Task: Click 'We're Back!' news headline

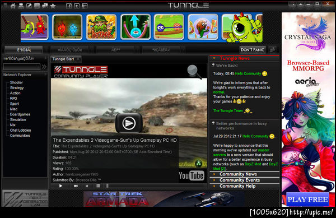Action: tap(227, 66)
